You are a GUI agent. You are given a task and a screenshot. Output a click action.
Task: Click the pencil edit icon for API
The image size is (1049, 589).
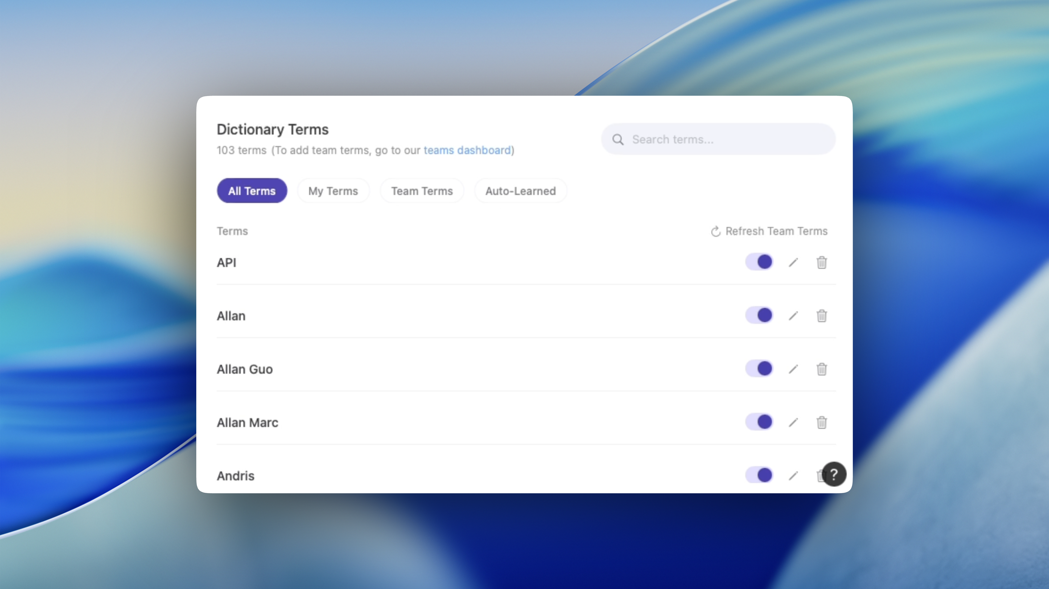(x=793, y=262)
